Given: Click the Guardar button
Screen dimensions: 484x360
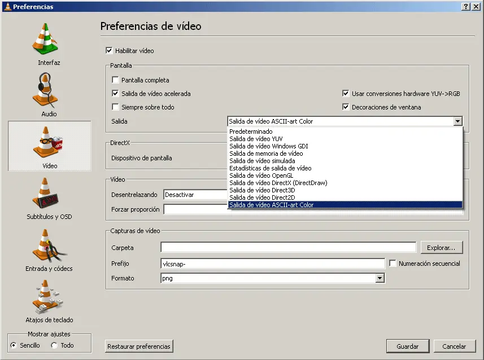Looking at the screenshot, I should click(x=407, y=346).
